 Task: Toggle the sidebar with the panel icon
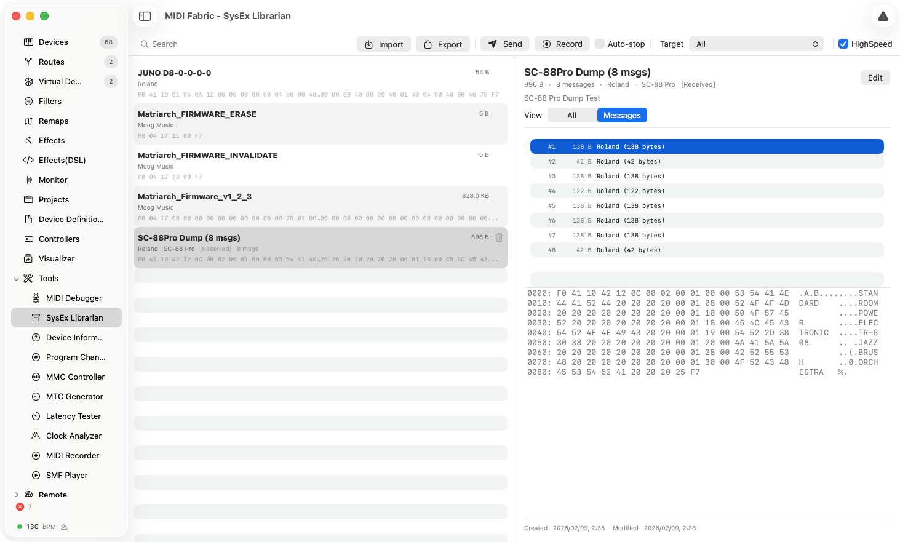(x=145, y=16)
